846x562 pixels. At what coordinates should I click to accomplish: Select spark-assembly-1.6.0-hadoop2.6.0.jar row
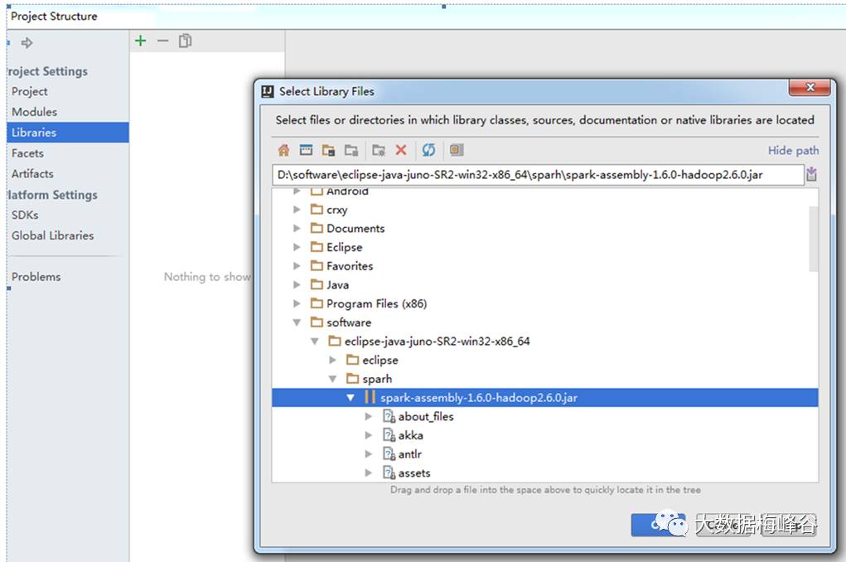[545, 397]
